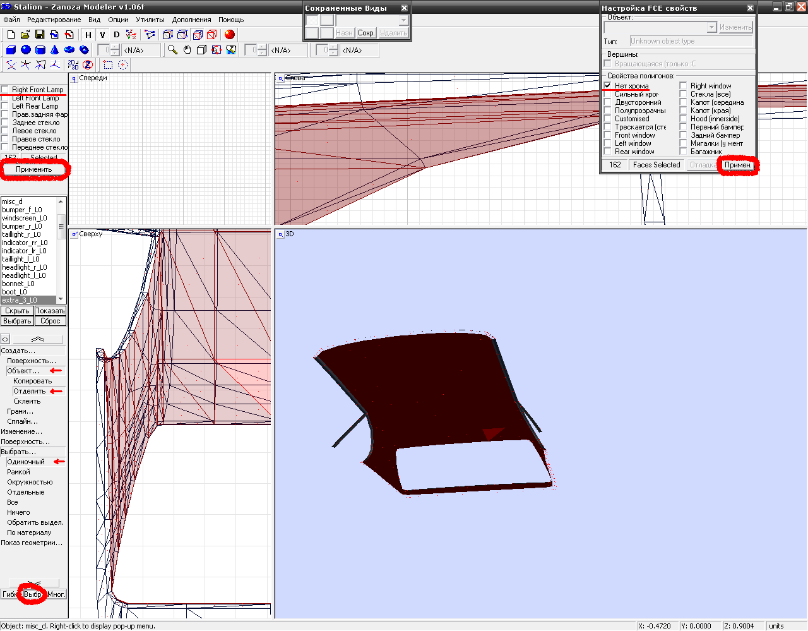Open the saved views dropdown list

point(403,20)
